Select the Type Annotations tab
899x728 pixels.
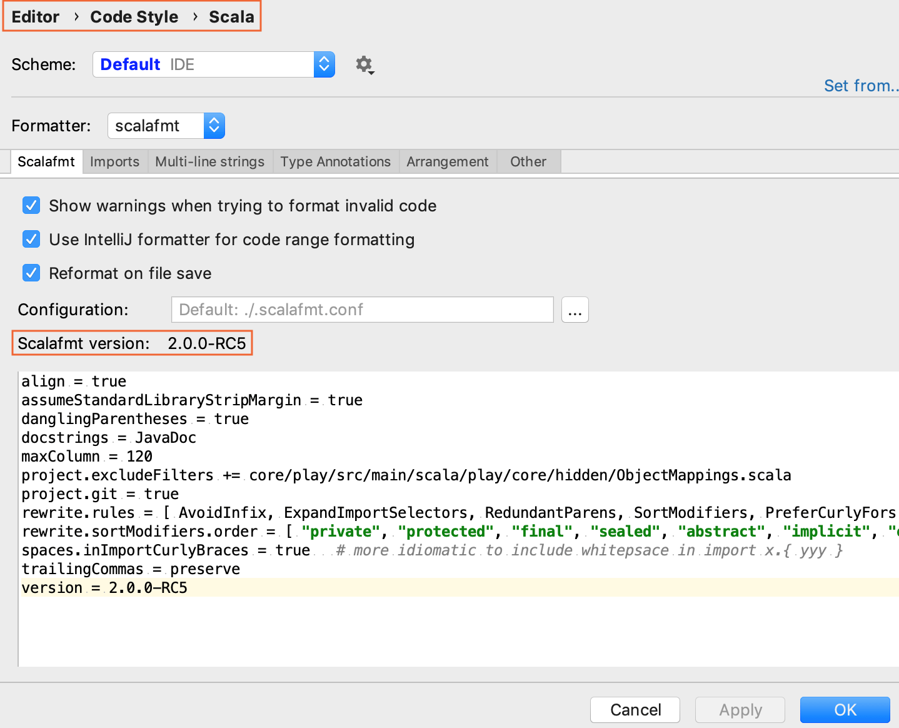(335, 161)
